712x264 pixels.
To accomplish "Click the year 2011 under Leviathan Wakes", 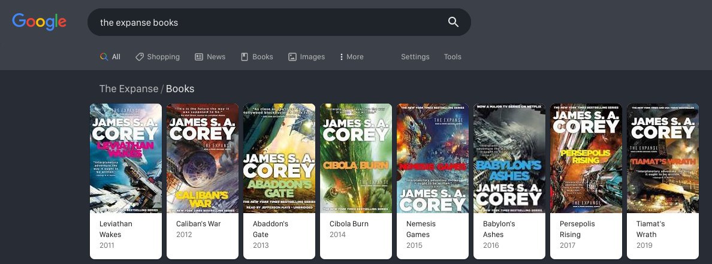I will 107,245.
